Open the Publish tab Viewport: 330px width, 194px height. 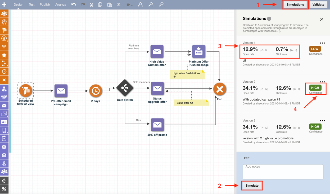click(45, 4)
